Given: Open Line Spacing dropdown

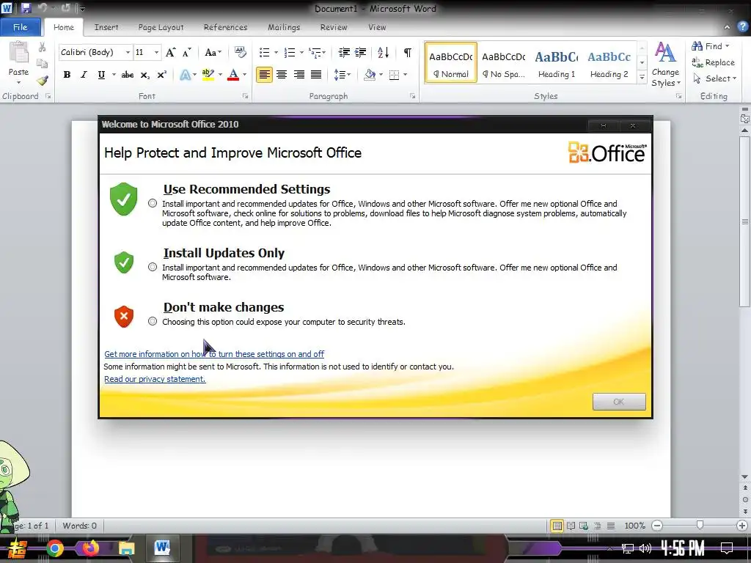Looking at the screenshot, I should 342,75.
